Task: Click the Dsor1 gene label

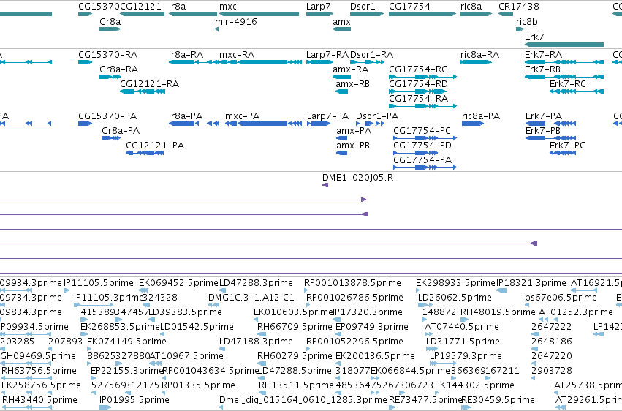Action: click(363, 7)
